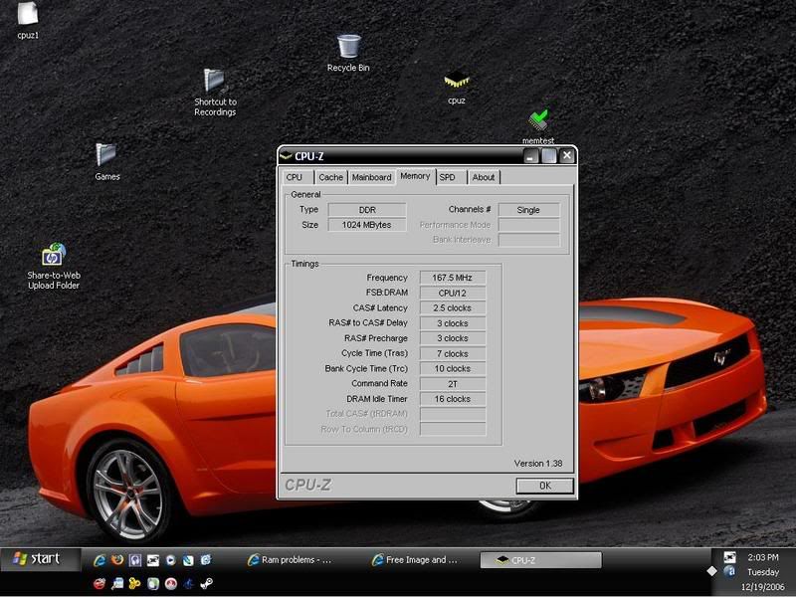
Task: Open the CPU tab in CPU-Z
Action: pyautogui.click(x=294, y=177)
